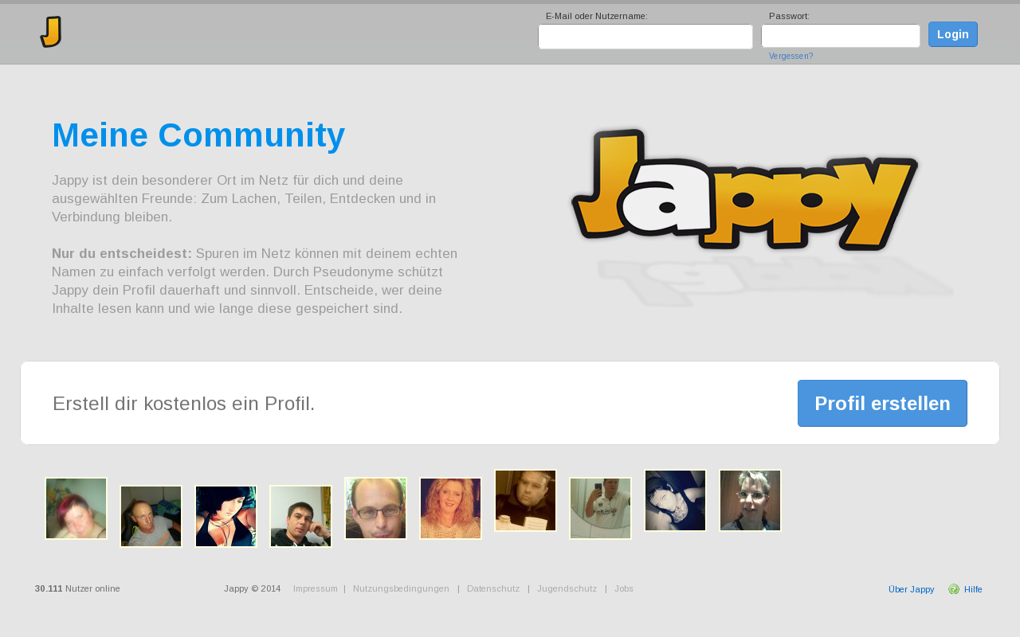This screenshot has width=1020, height=637.
Task: Open the Jobs footer link
Action: [x=624, y=588]
